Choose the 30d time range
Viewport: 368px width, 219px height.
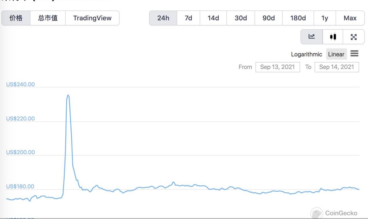pos(241,18)
